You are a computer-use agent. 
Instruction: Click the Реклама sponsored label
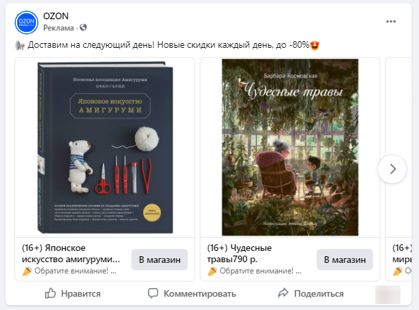[x=58, y=28]
